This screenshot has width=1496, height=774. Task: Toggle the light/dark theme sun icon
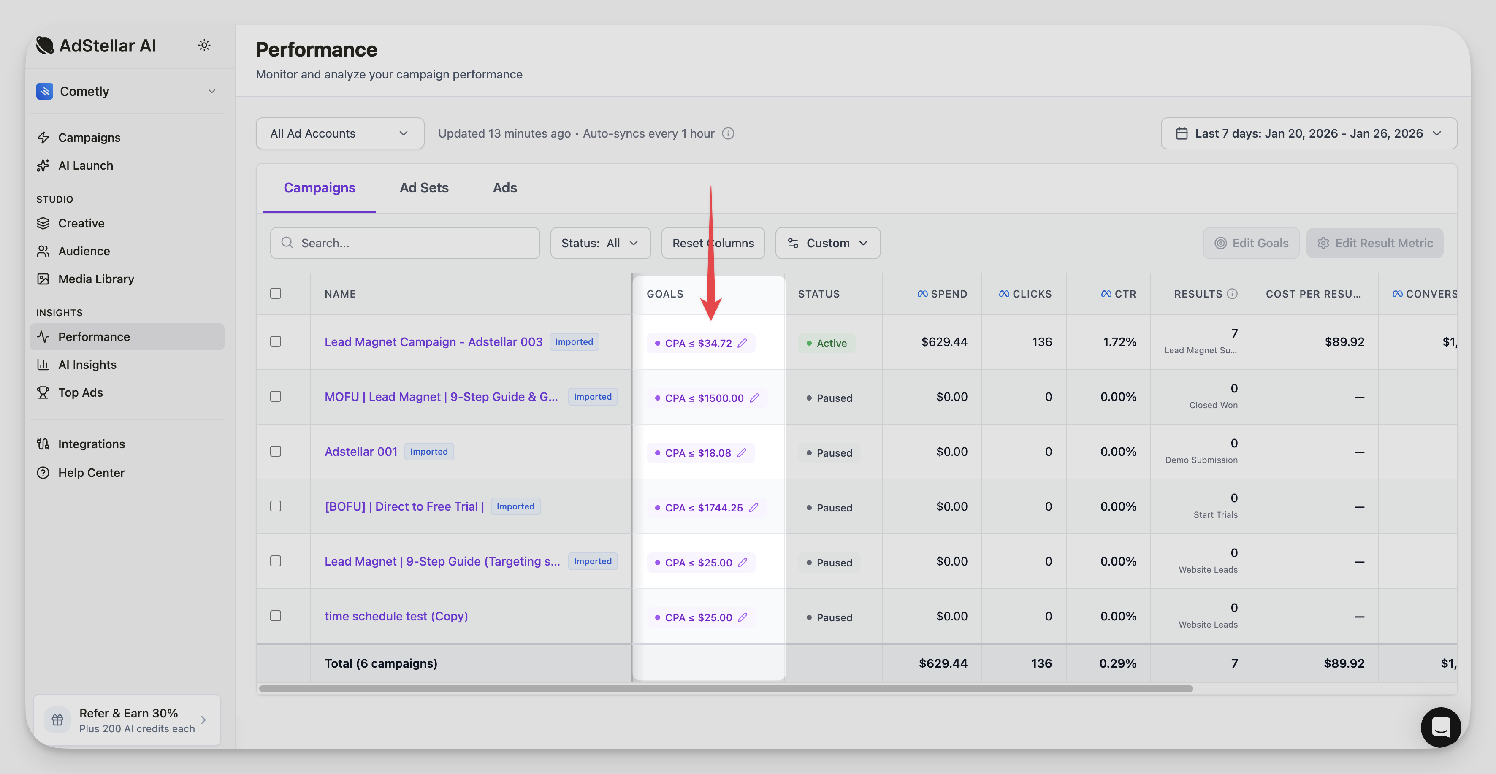tap(204, 45)
